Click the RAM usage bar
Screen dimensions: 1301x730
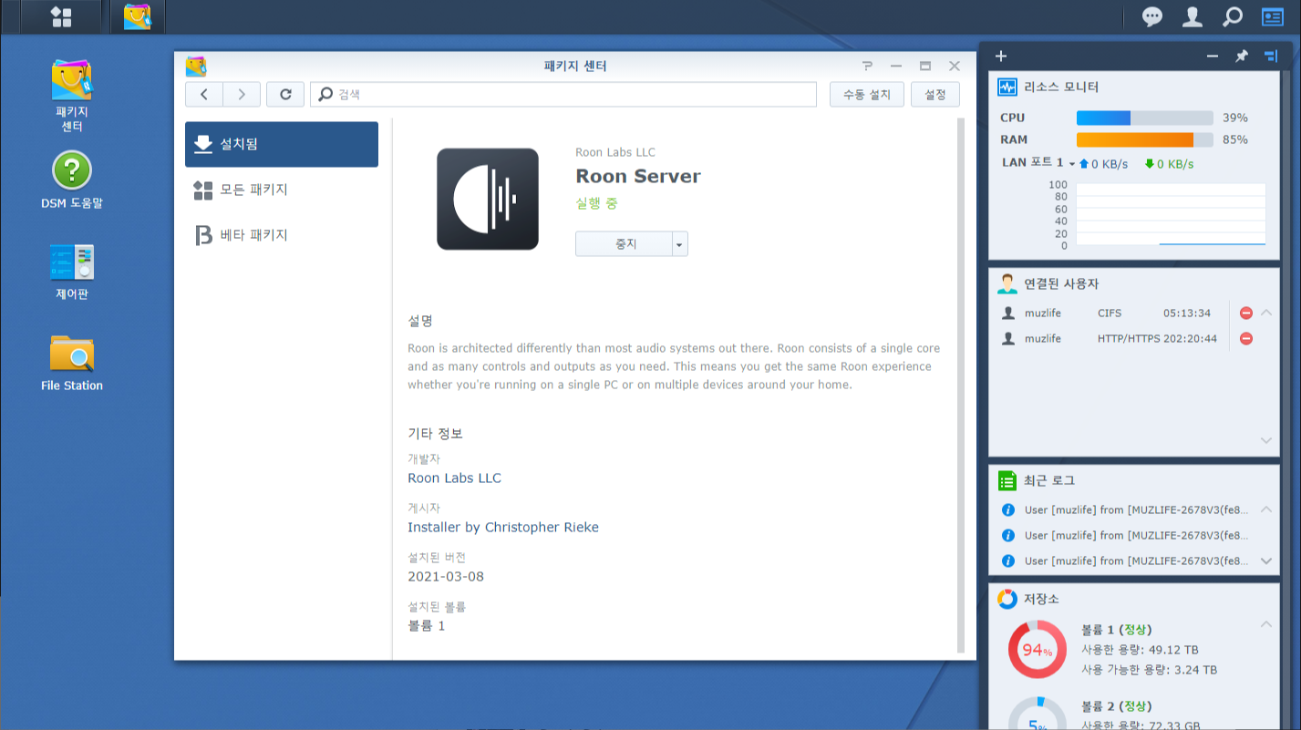[1145, 139]
